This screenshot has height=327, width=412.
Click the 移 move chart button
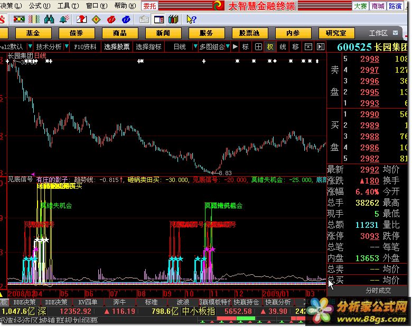295,47
